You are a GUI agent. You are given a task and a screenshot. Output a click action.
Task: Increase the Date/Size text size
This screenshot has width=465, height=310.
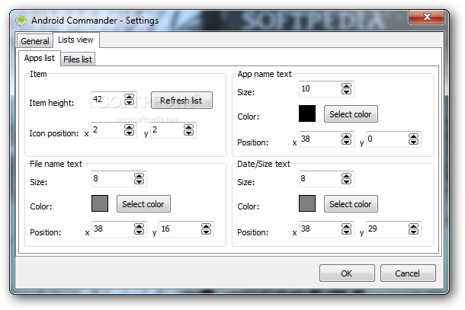pyautogui.click(x=346, y=175)
